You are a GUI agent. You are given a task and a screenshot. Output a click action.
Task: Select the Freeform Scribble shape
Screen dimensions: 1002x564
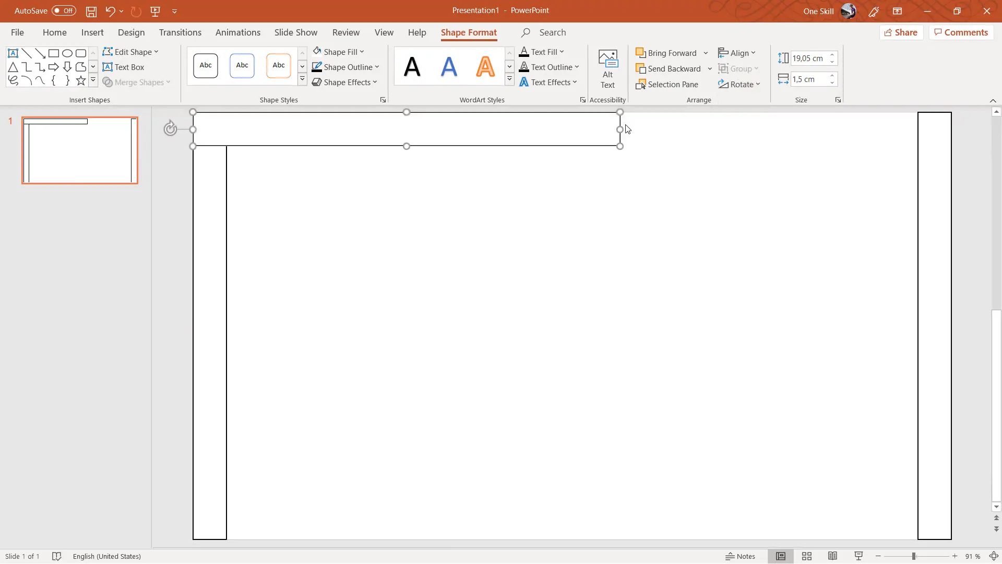[13, 80]
